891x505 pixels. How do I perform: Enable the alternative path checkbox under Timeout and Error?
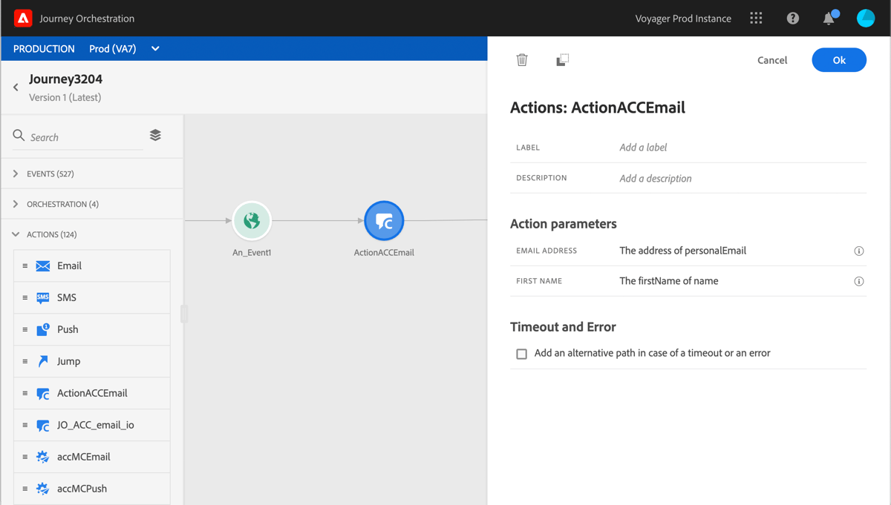tap(521, 354)
